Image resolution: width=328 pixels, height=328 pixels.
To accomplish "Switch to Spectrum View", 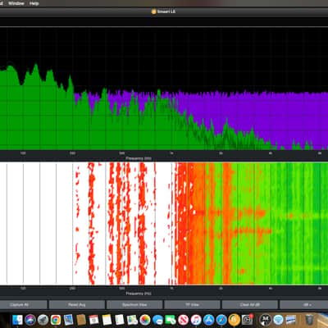I will (134, 304).
